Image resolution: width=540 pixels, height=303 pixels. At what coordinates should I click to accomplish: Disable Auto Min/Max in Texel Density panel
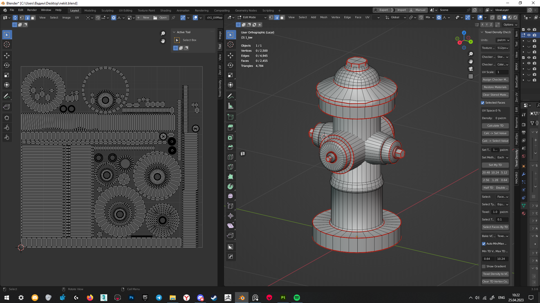tap(484, 243)
